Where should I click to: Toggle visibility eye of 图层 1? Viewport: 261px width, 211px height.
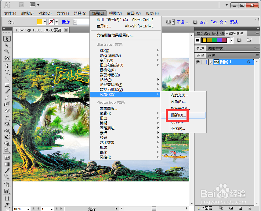point(198,62)
